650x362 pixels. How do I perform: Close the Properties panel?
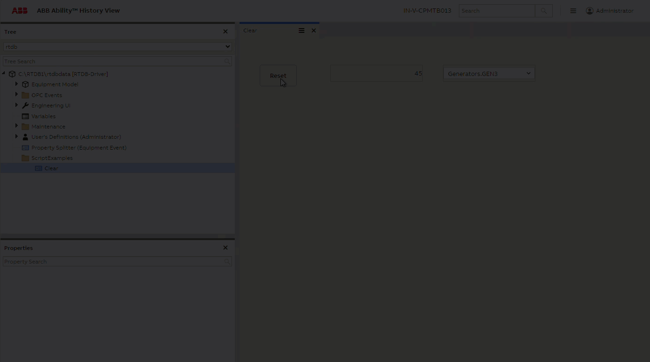225,248
